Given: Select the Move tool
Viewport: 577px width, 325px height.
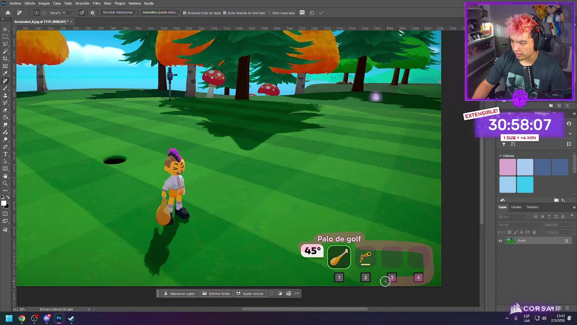Looking at the screenshot, I should pos(5,29).
